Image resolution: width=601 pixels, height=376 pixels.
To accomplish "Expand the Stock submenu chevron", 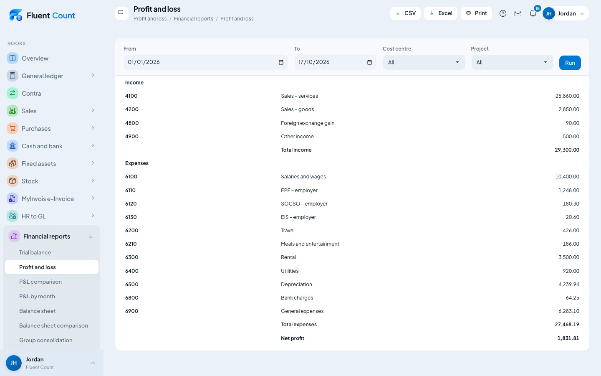I will pyautogui.click(x=93, y=180).
